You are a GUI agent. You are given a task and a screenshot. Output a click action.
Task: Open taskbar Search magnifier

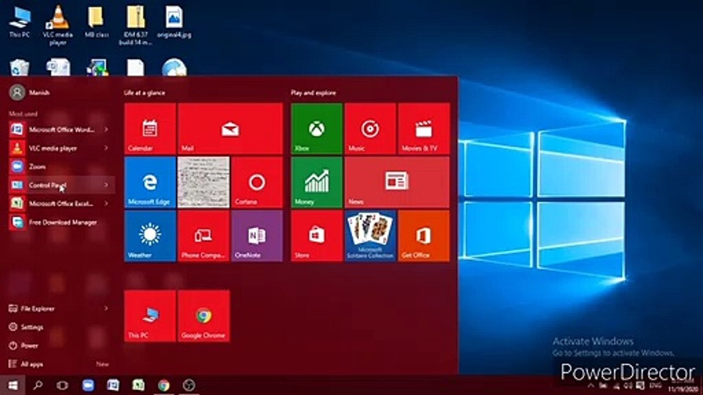click(38, 385)
